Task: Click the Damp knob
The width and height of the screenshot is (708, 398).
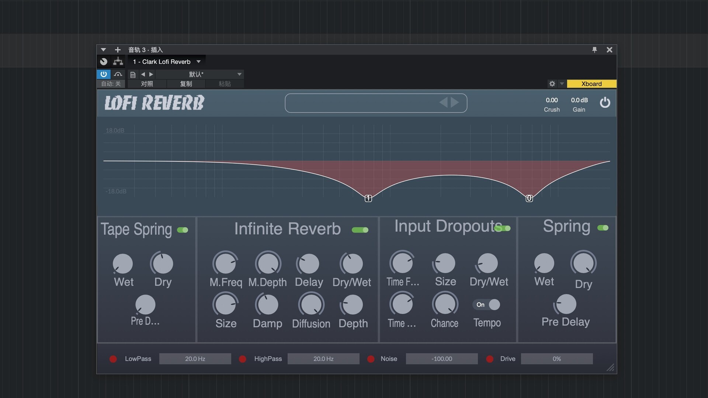Action: (267, 305)
